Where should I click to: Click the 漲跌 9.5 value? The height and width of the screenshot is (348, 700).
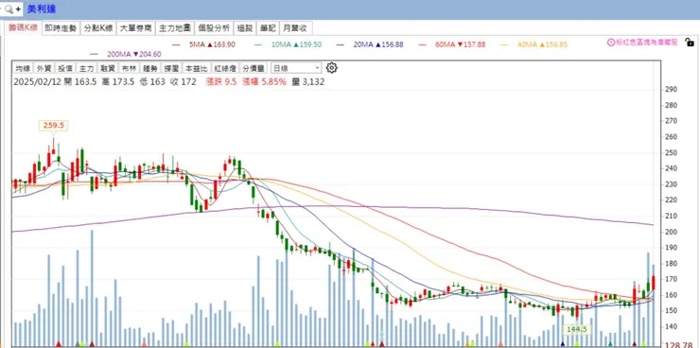click(x=220, y=82)
